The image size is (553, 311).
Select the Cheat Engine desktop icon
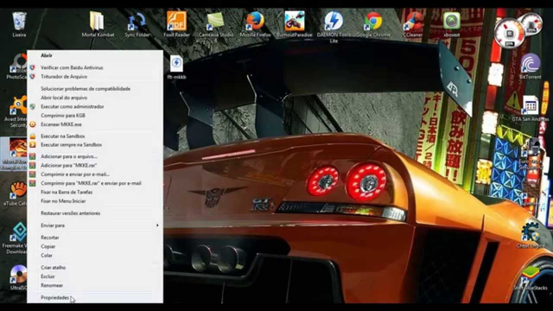click(x=531, y=235)
